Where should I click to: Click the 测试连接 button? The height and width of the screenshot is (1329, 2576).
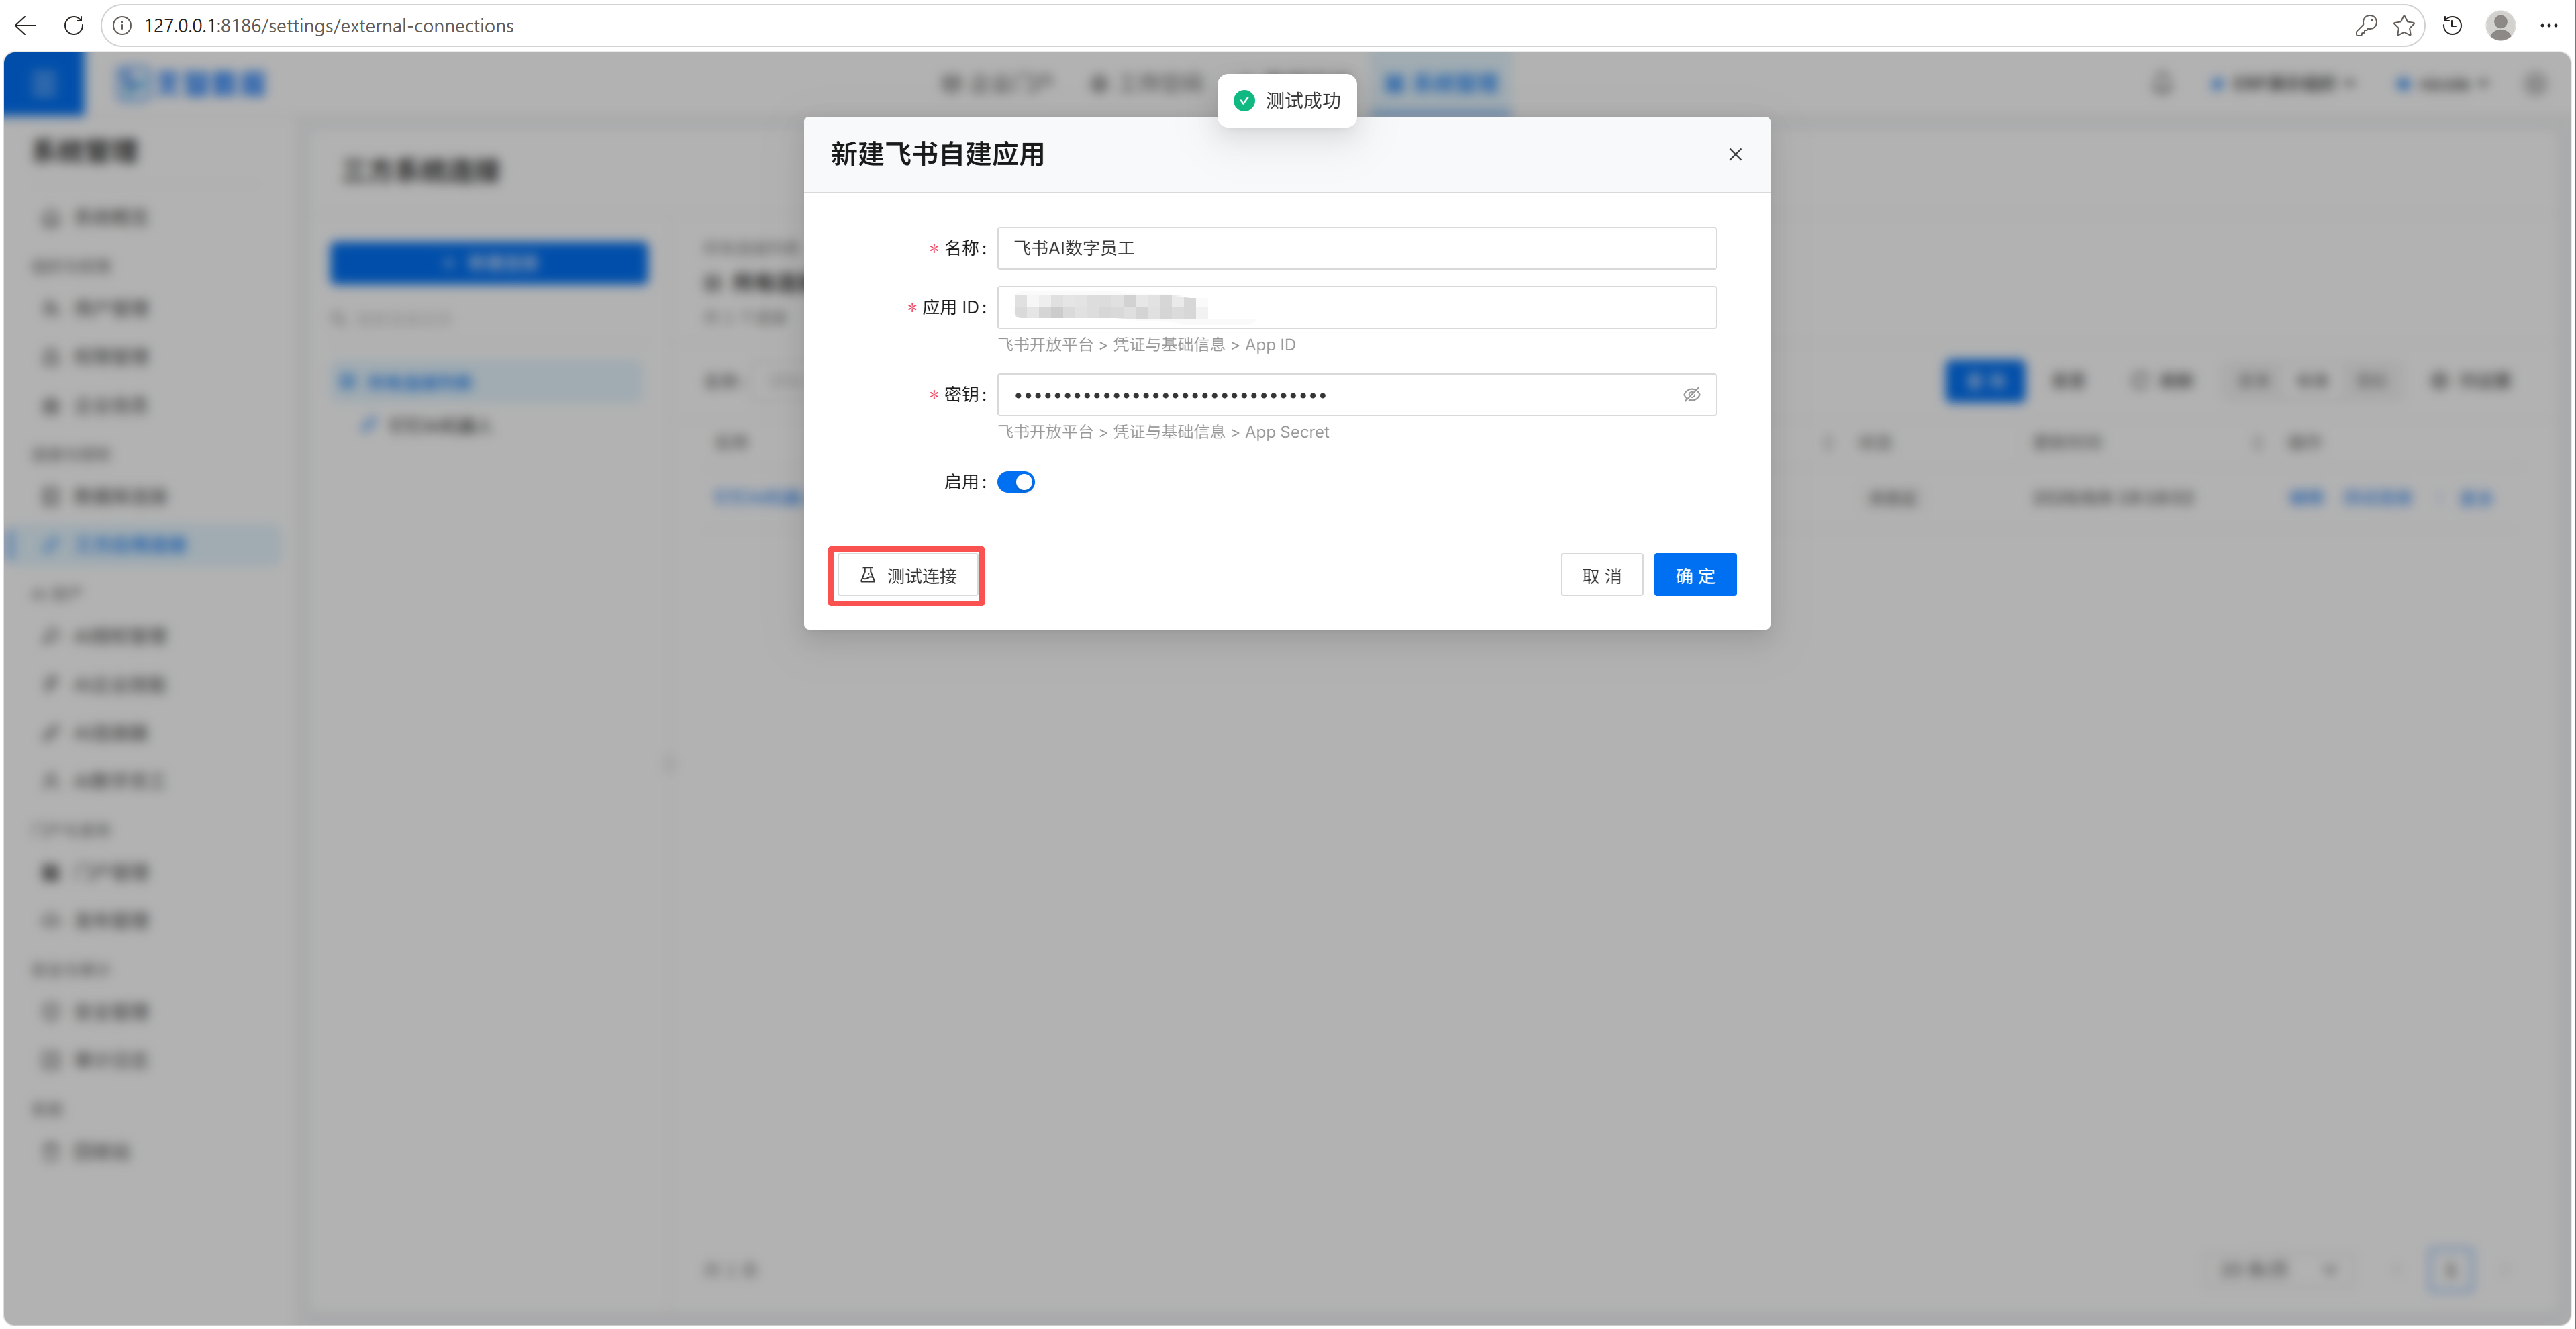pyautogui.click(x=907, y=576)
